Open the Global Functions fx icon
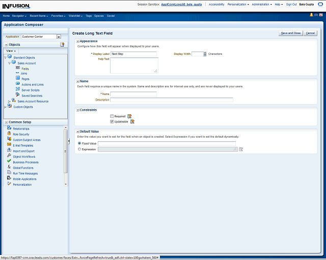Image resolution: width=326 pixels, height=260 pixels. coord(9,168)
